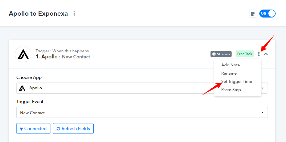Click plug icon on Connected button

point(21,128)
